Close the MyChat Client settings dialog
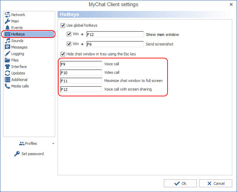 pyautogui.click(x=231, y=4)
